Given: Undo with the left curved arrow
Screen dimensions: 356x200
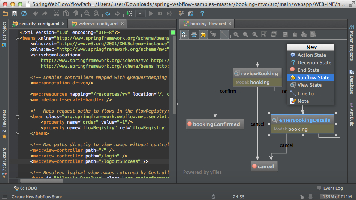Looking at the screenshot, I should pos(36,13).
